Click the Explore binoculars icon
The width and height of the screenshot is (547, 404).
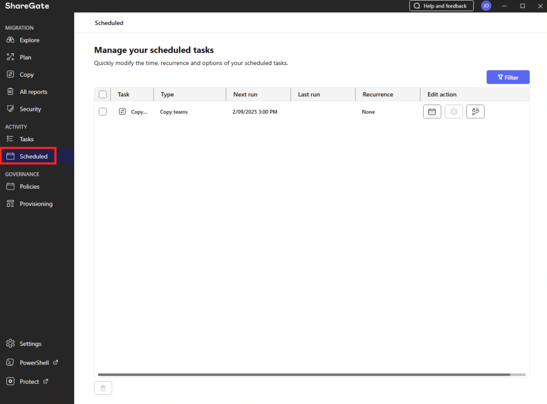(x=11, y=40)
